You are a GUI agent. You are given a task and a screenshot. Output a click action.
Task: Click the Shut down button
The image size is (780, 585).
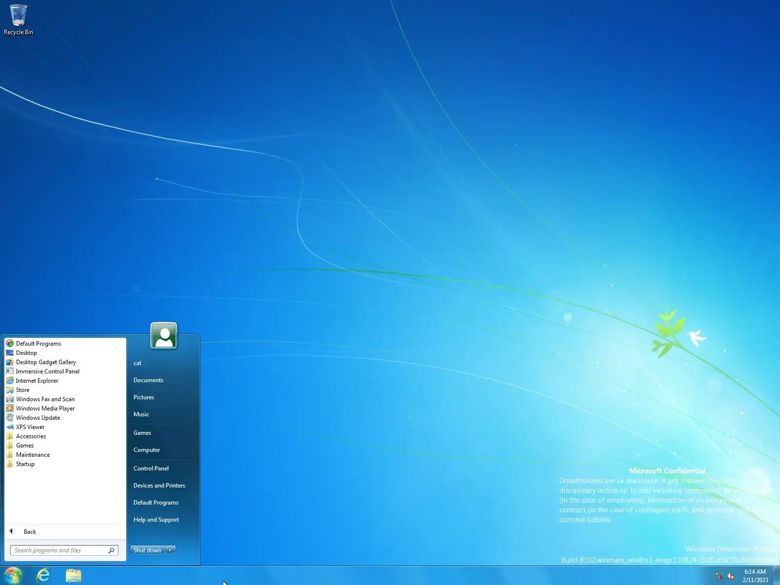click(148, 550)
